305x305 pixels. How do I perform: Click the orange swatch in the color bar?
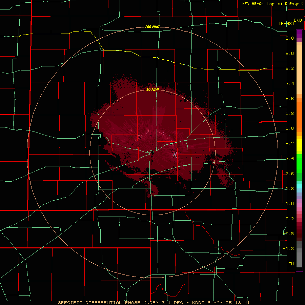click(299, 117)
